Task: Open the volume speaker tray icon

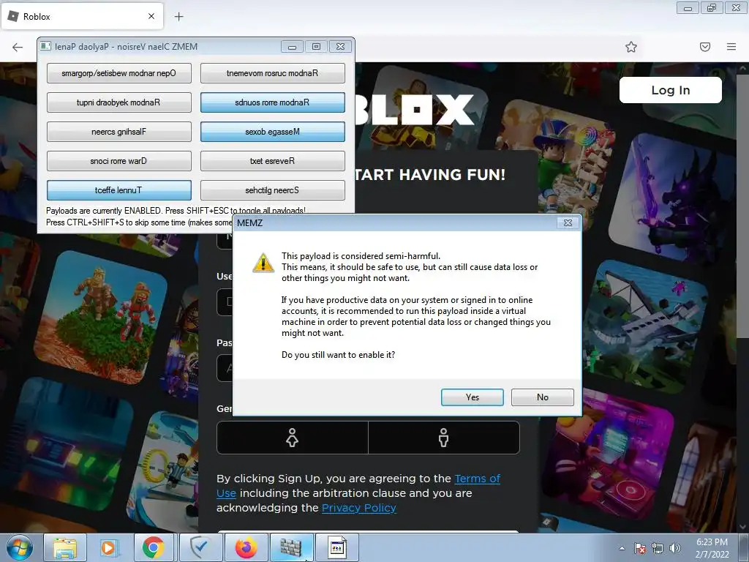Action: coord(675,548)
